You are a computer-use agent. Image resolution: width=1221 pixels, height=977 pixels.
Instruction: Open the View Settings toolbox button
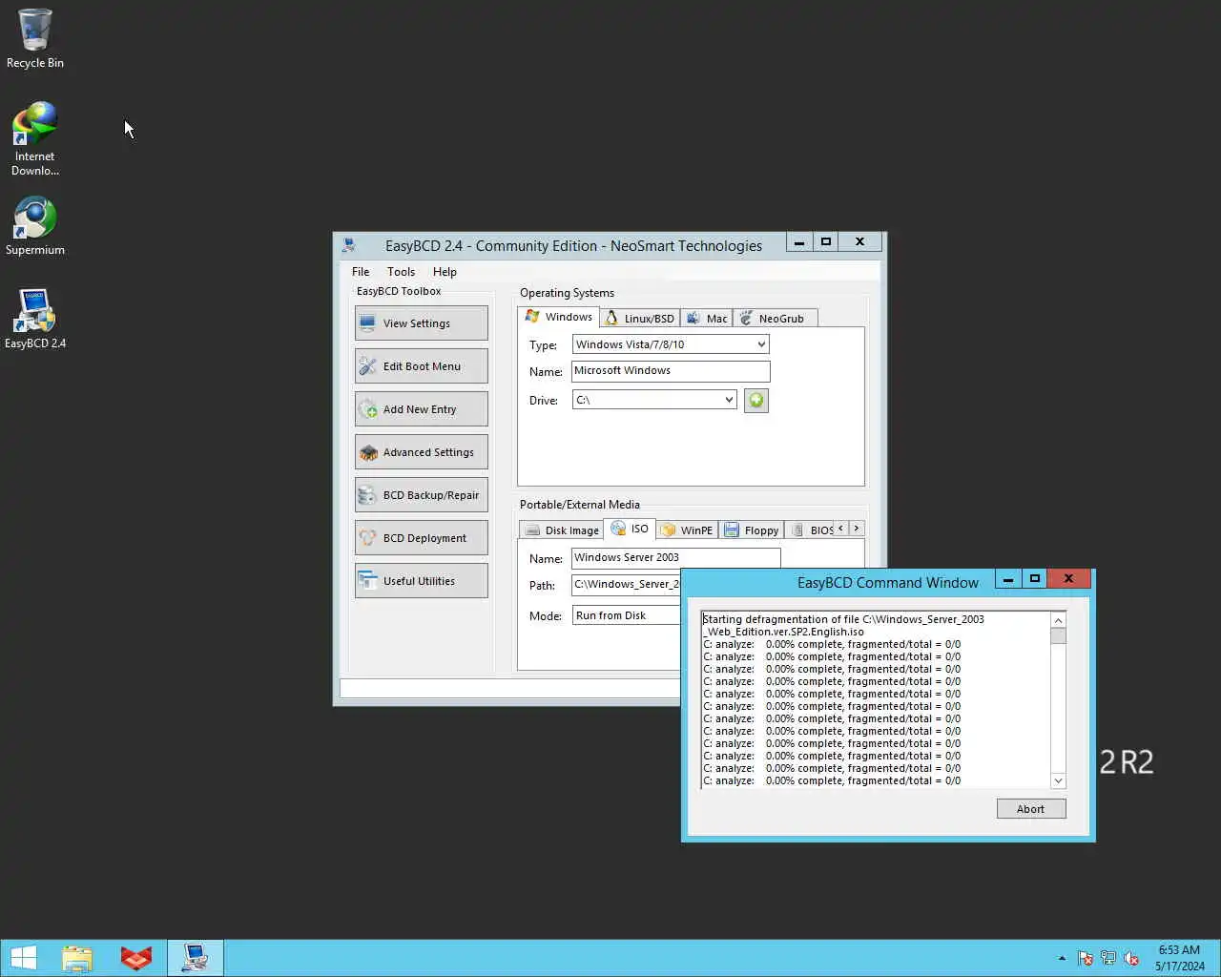tap(422, 323)
